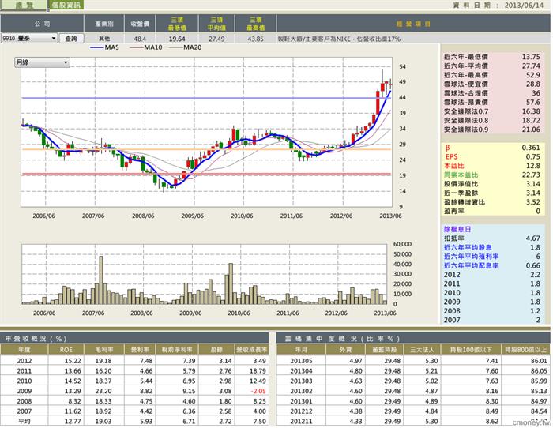Click the 年月 column header
The image size is (553, 428).
301,349
